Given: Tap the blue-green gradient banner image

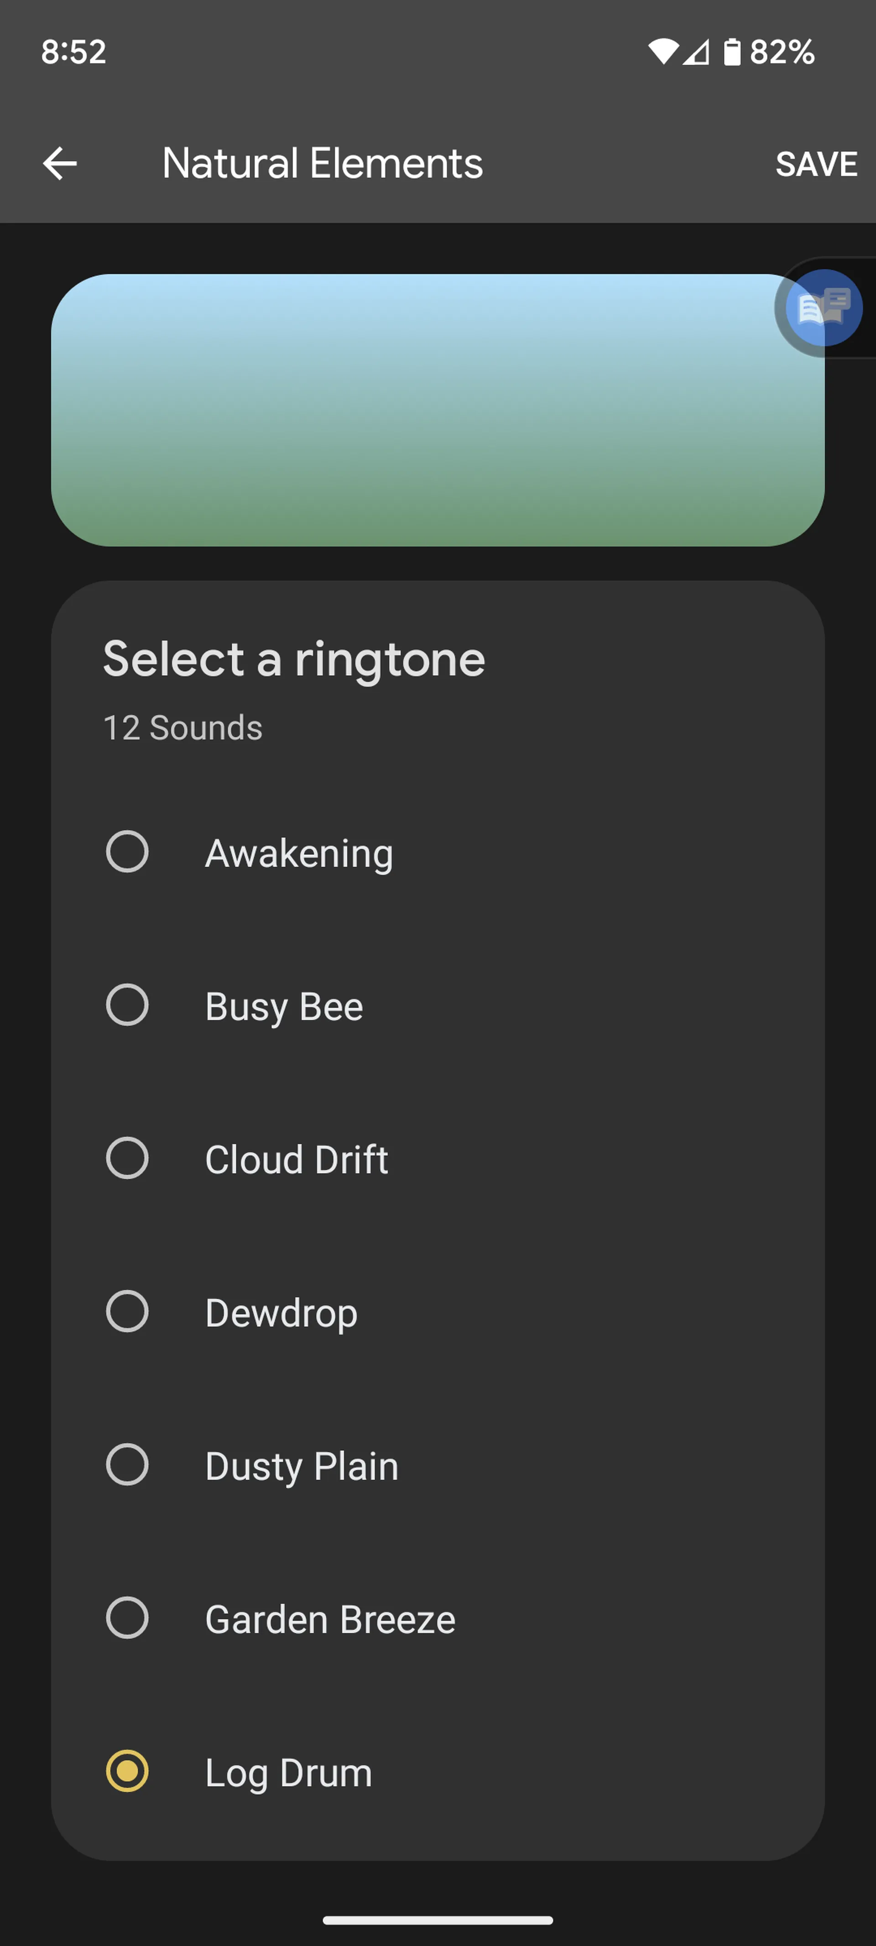Looking at the screenshot, I should [x=423, y=410].
